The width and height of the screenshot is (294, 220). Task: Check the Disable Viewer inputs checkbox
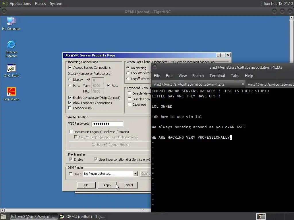tap(129, 93)
